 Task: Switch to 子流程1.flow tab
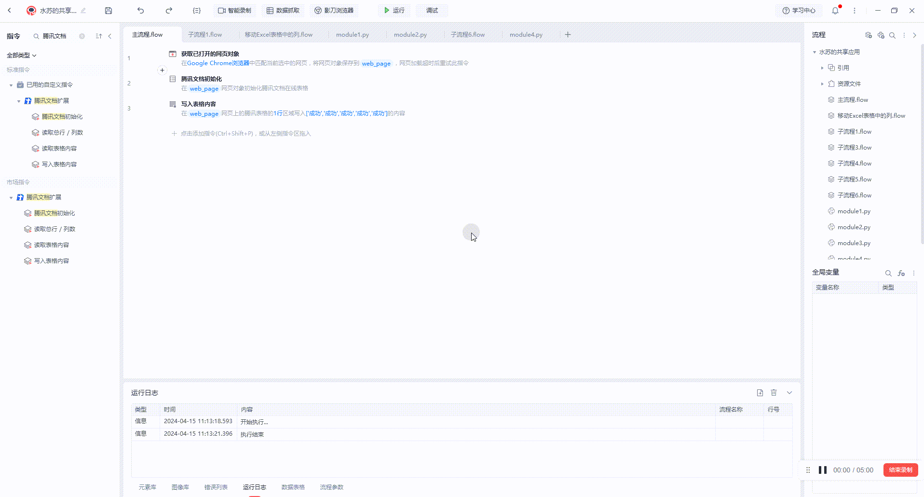(205, 35)
